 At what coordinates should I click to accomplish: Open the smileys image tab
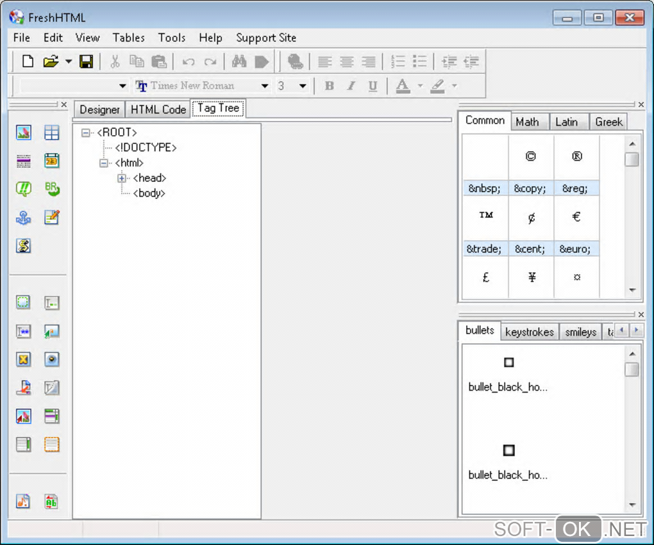pos(581,332)
